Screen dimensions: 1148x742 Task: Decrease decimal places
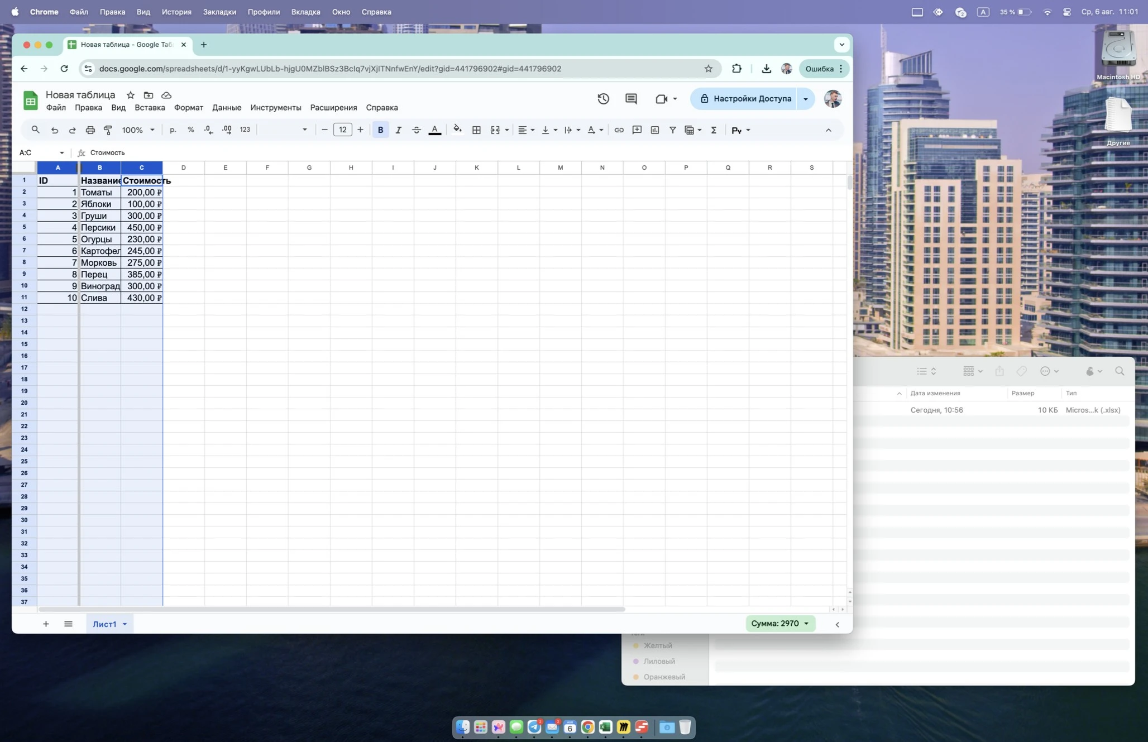click(208, 130)
